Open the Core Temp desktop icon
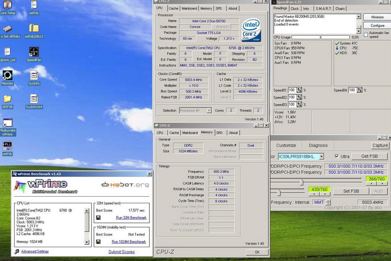Screen dimensions: 391x261 pos(8,5)
